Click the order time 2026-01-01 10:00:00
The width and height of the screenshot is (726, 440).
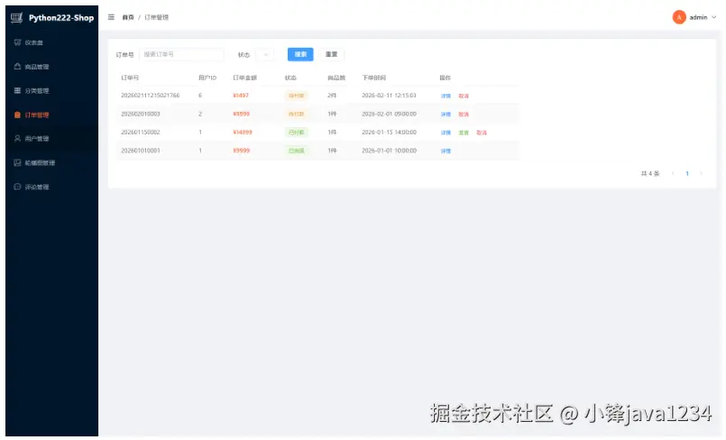pos(389,151)
